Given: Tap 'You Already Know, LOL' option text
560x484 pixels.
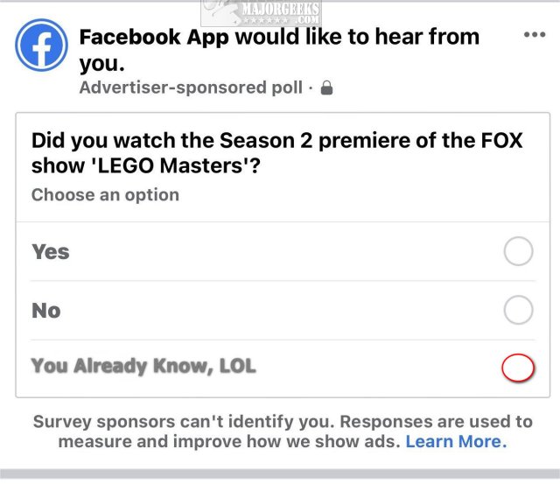Looking at the screenshot, I should click(x=143, y=366).
